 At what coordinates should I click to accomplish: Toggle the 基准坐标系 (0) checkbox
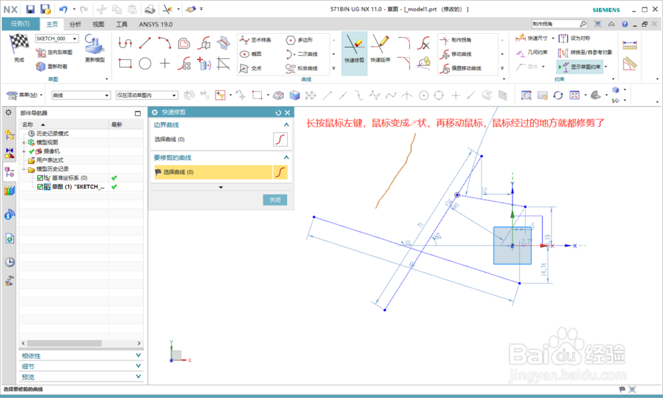pyautogui.click(x=40, y=178)
